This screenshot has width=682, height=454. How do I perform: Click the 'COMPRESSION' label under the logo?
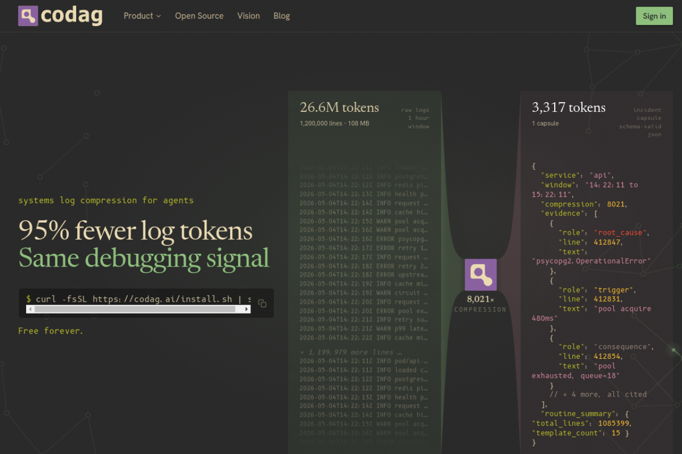click(481, 310)
